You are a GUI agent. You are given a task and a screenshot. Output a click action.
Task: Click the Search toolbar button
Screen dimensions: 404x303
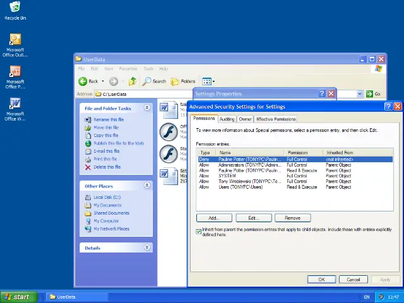[x=154, y=81]
